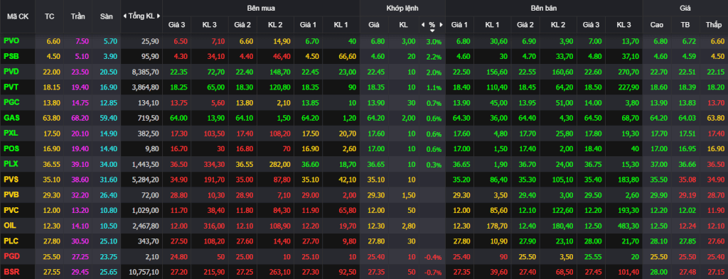728x279 pixels.
Task: Open the PLC stock symbol
Action: point(11,241)
